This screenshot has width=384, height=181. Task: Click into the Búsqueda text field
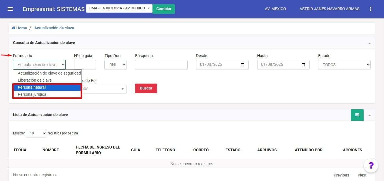point(161,65)
